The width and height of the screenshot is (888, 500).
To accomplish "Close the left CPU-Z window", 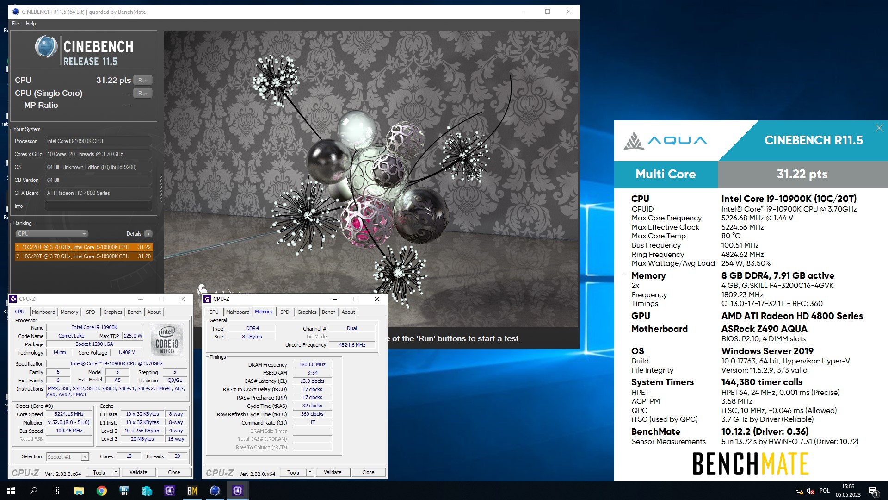I will click(183, 299).
